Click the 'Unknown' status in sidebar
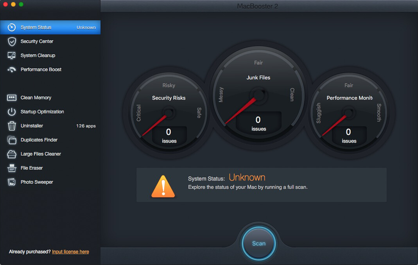The image size is (418, 265). tap(86, 27)
